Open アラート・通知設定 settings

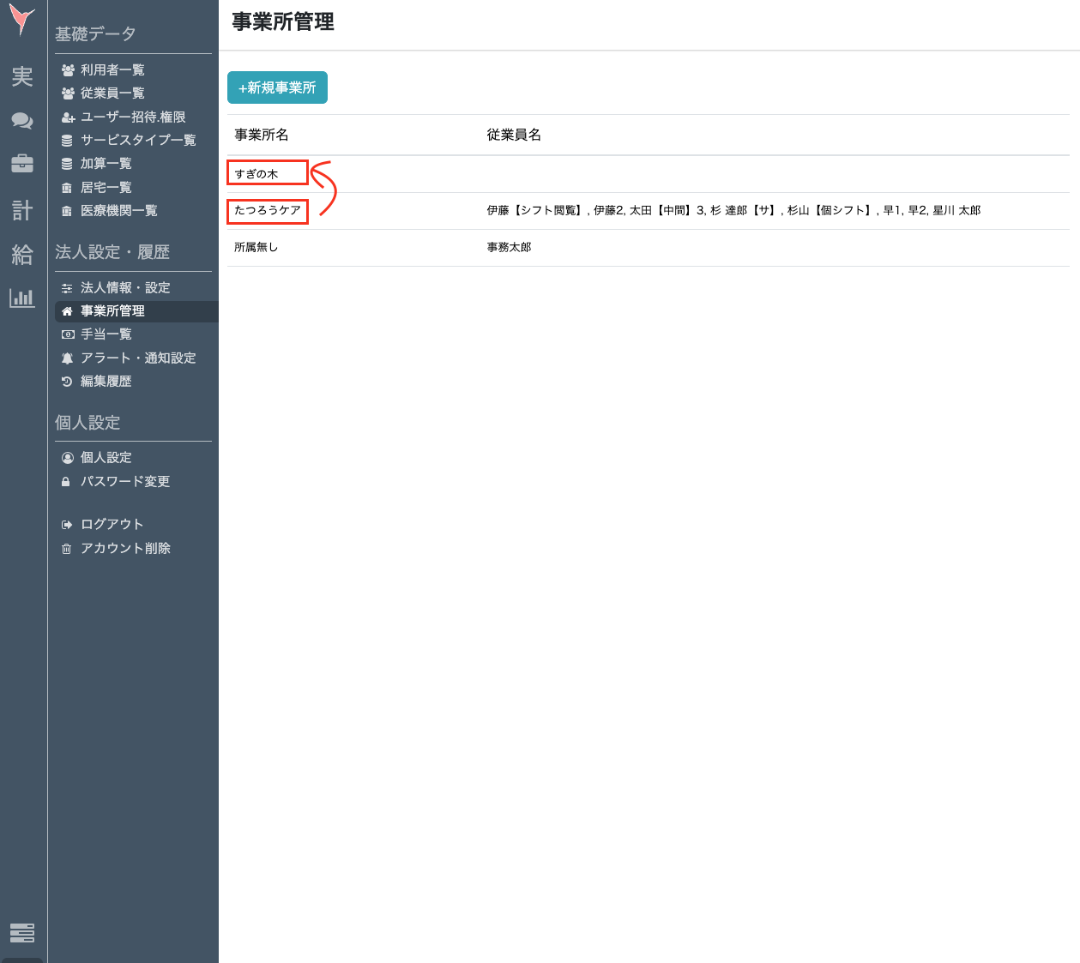pyautogui.click(x=138, y=358)
